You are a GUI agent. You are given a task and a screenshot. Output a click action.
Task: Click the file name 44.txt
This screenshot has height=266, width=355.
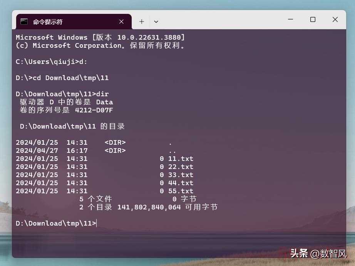click(x=181, y=183)
